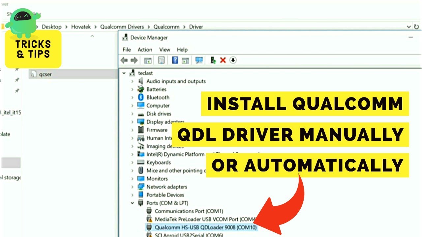
Task: Go to Hovatek in Explorer breadcrumb
Action: coord(81,27)
